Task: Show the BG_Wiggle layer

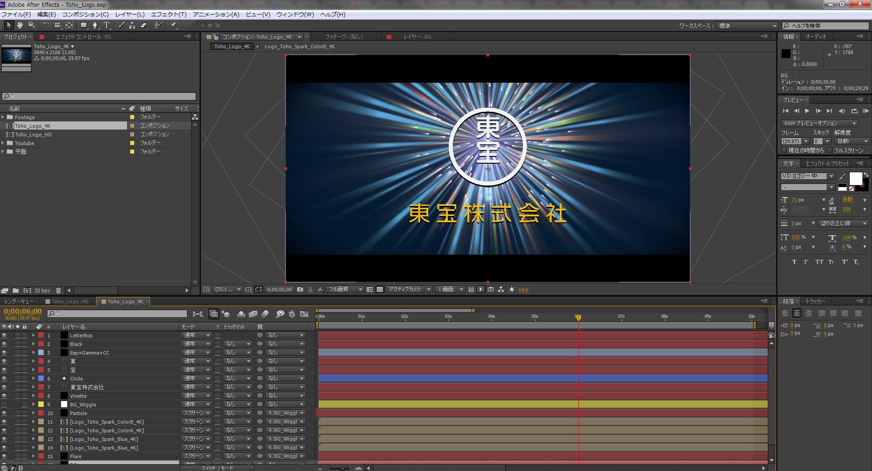Action: (x=4, y=405)
